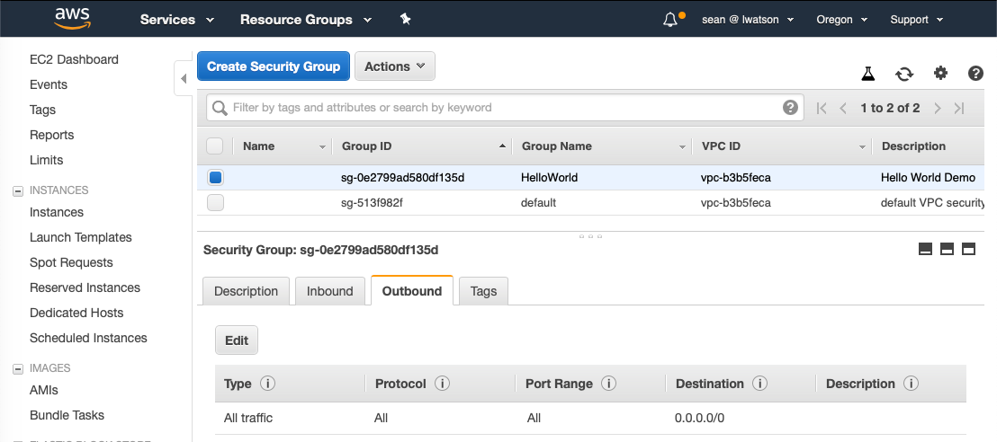Click the experiments flask icon

(868, 74)
